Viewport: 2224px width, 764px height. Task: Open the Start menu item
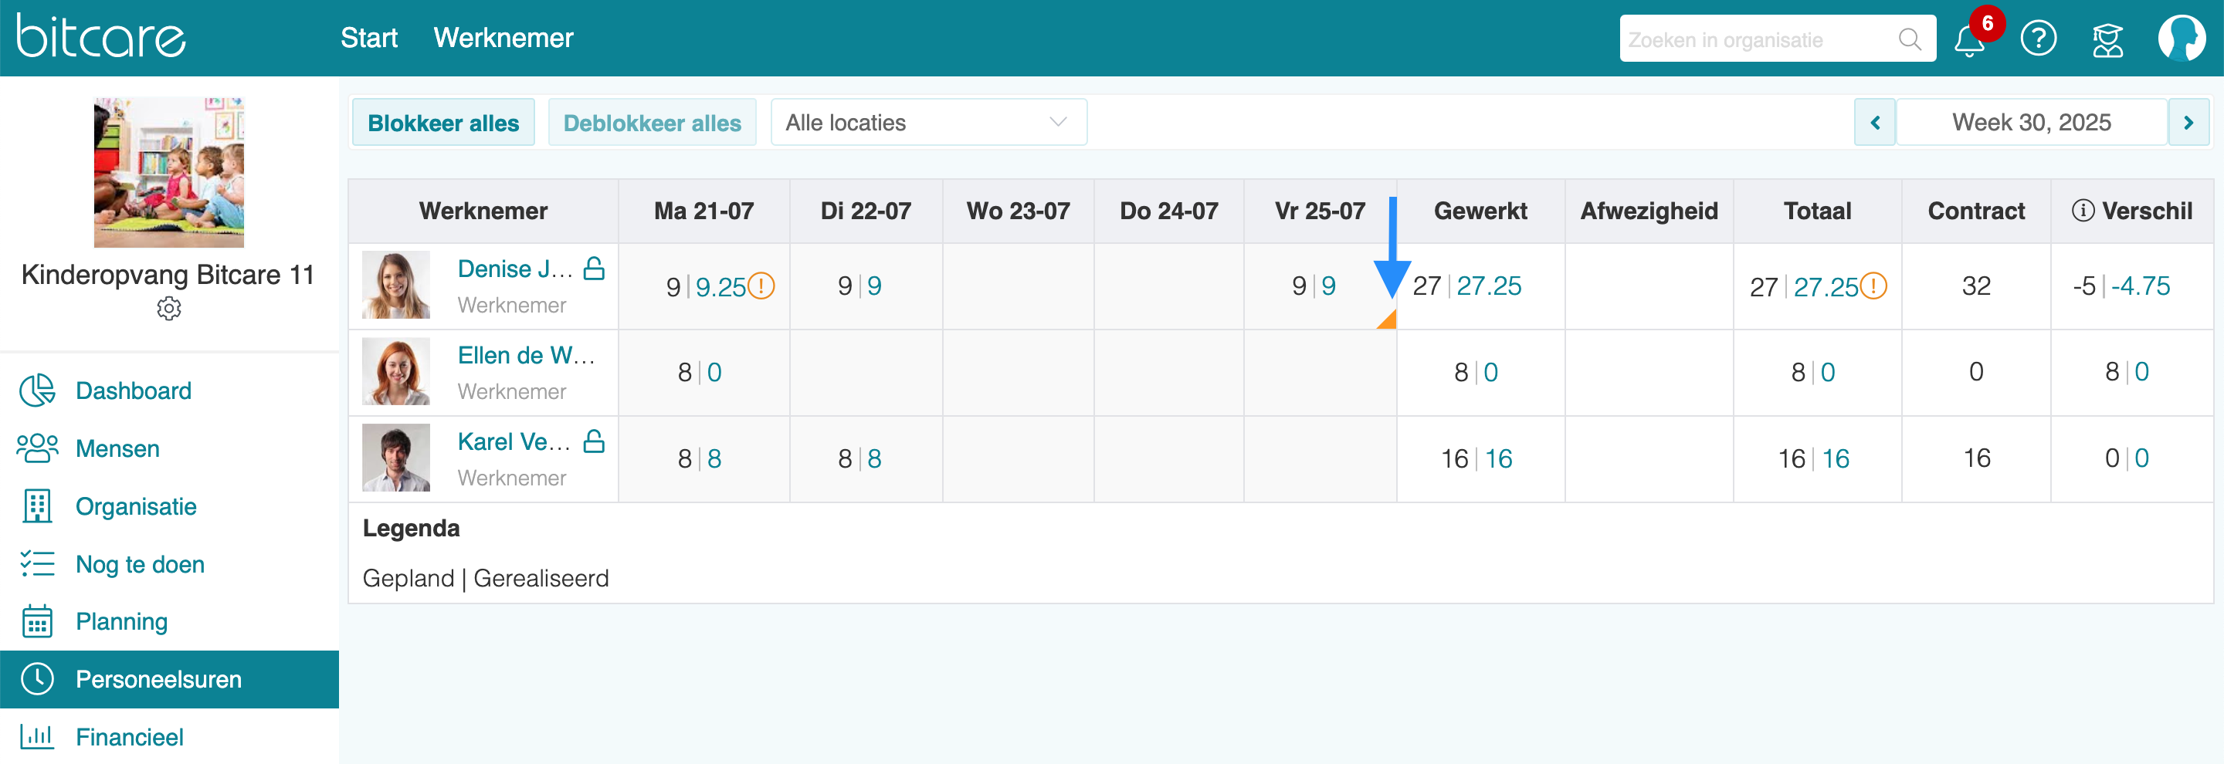coord(368,38)
